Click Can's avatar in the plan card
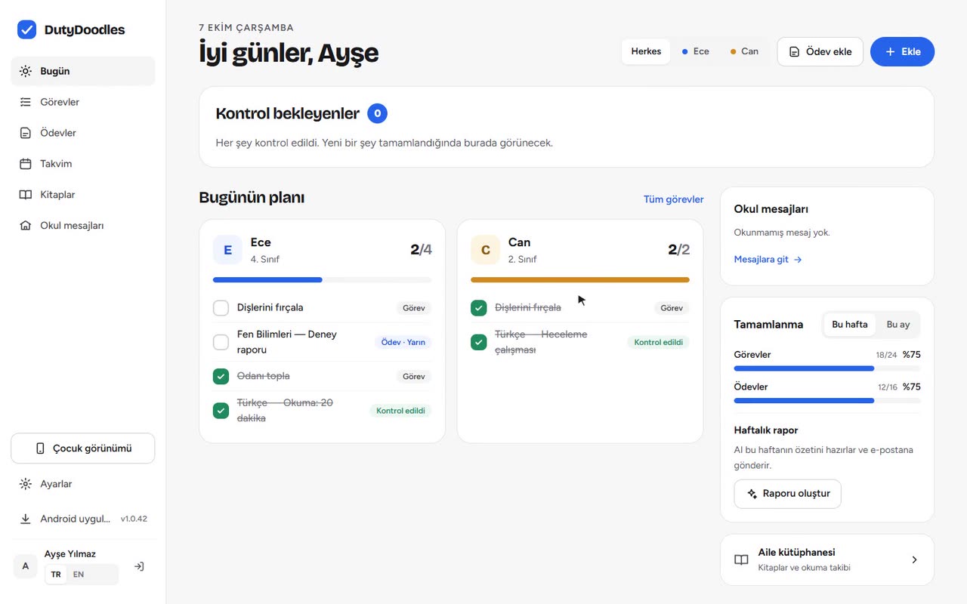Screen dimensions: 967x604 pos(485,250)
